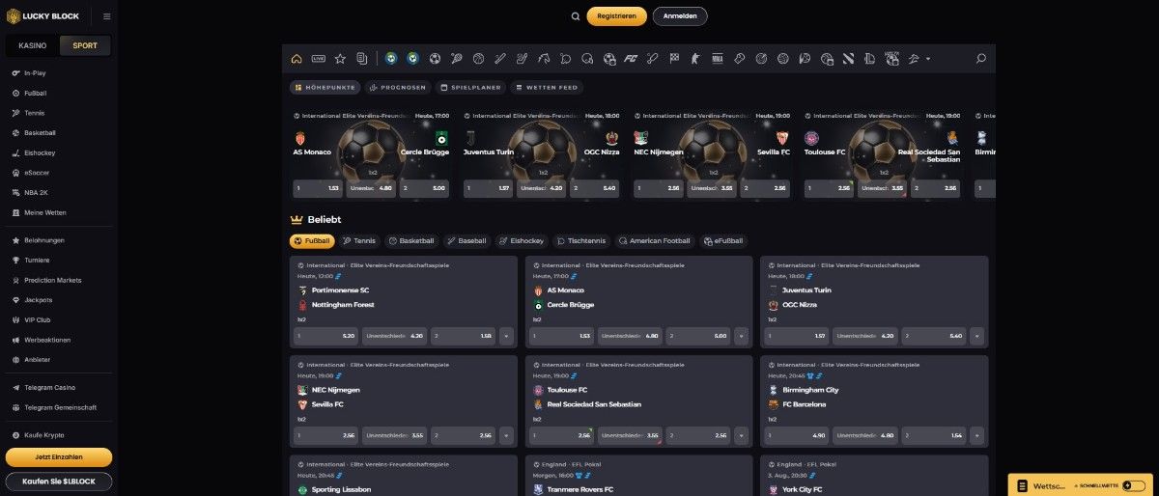
Task: Filter popular events by American Football
Action: point(655,240)
